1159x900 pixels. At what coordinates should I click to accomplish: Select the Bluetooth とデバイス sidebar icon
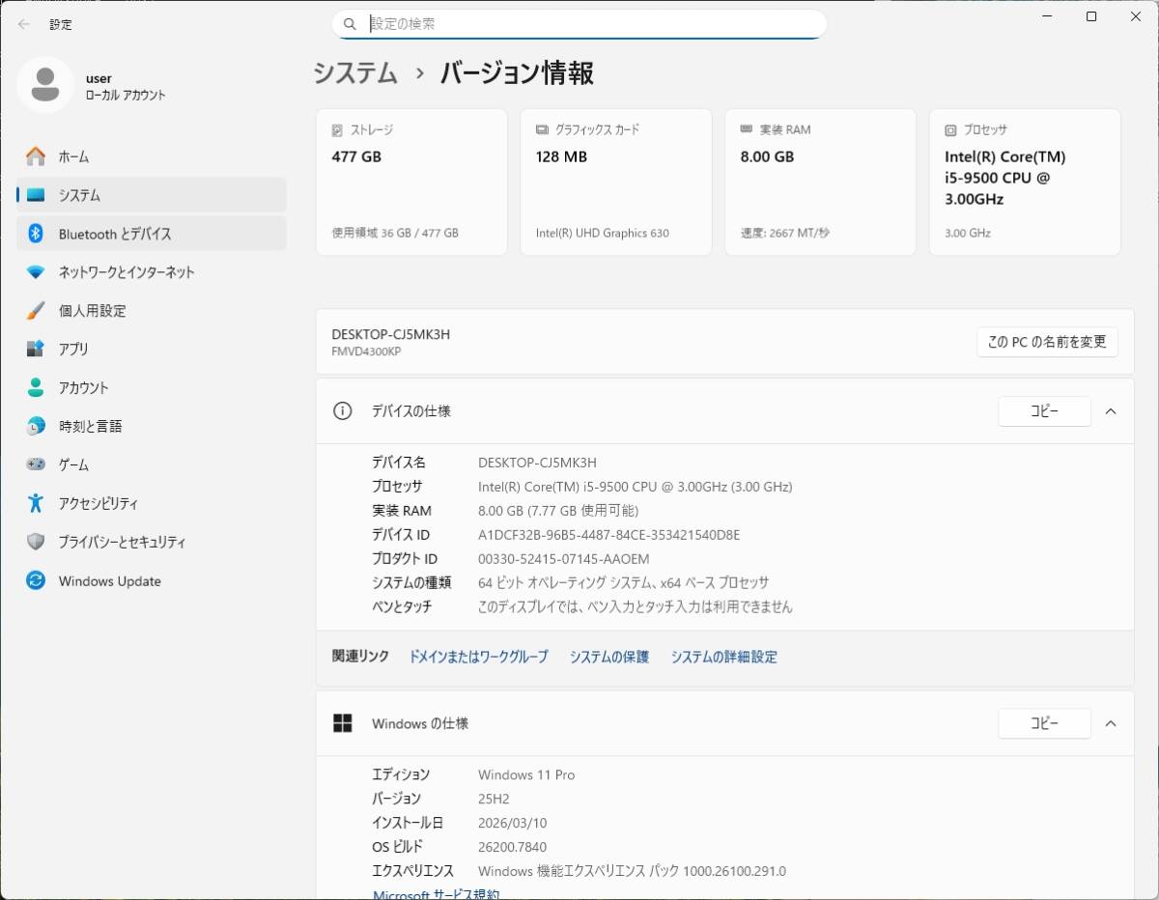[36, 233]
